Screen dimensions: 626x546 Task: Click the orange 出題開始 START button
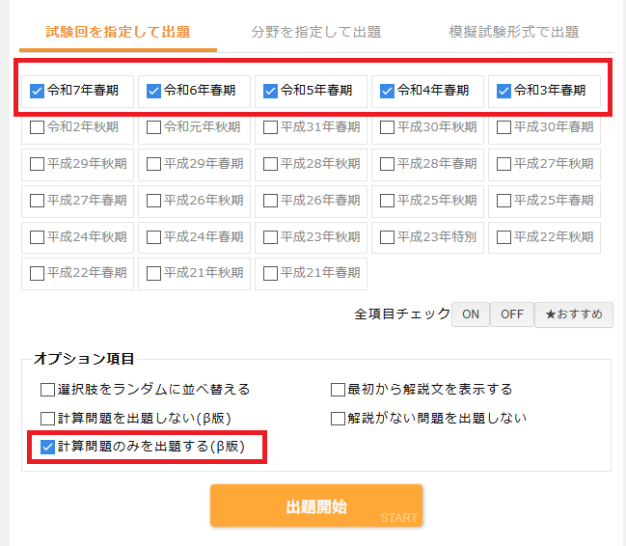coord(316,505)
